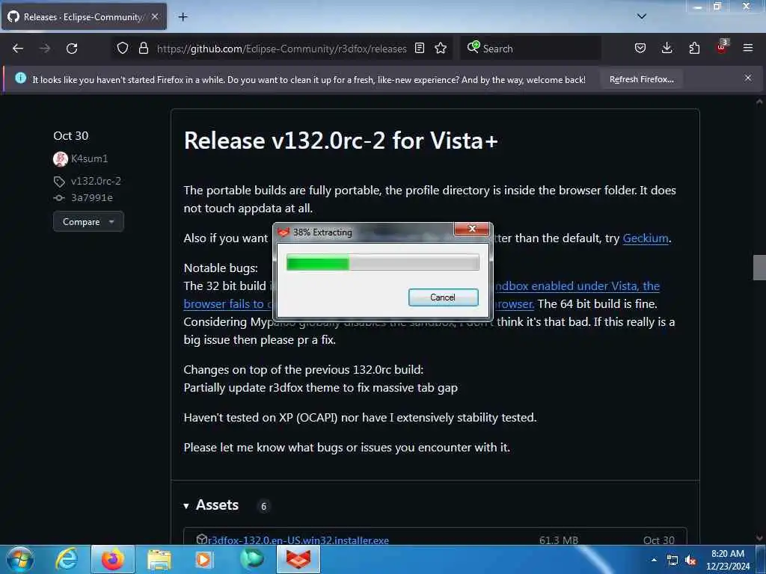
Task: Switch to Firefox in taskbar
Action: tap(112, 559)
